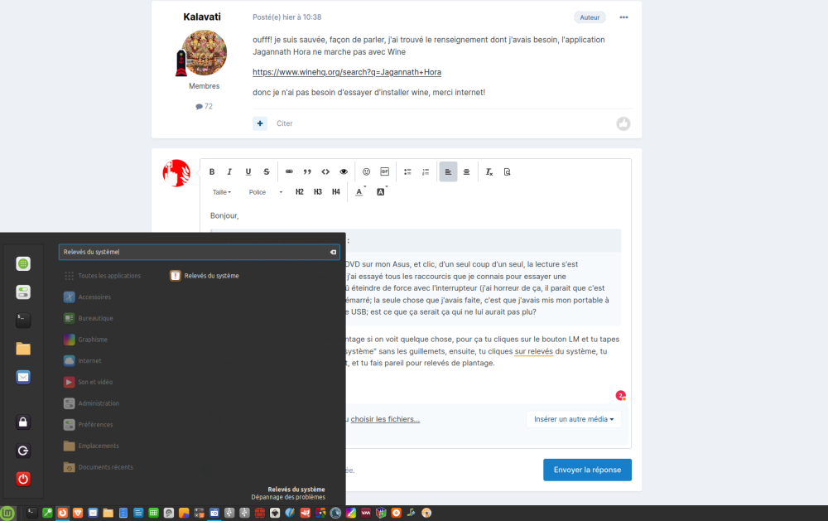Toggle bold formatting
The width and height of the screenshot is (828, 521).
pyautogui.click(x=212, y=171)
